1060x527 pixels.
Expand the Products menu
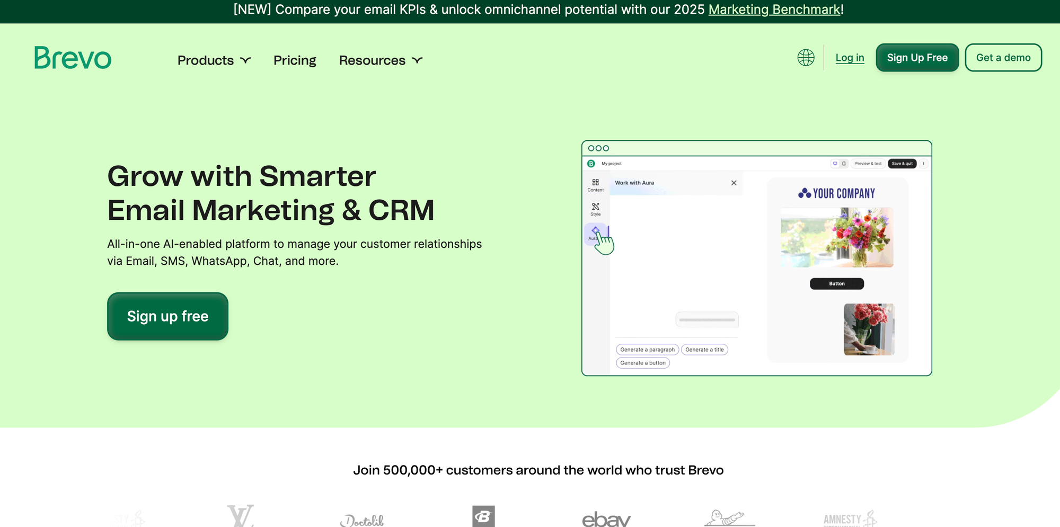[x=214, y=60]
